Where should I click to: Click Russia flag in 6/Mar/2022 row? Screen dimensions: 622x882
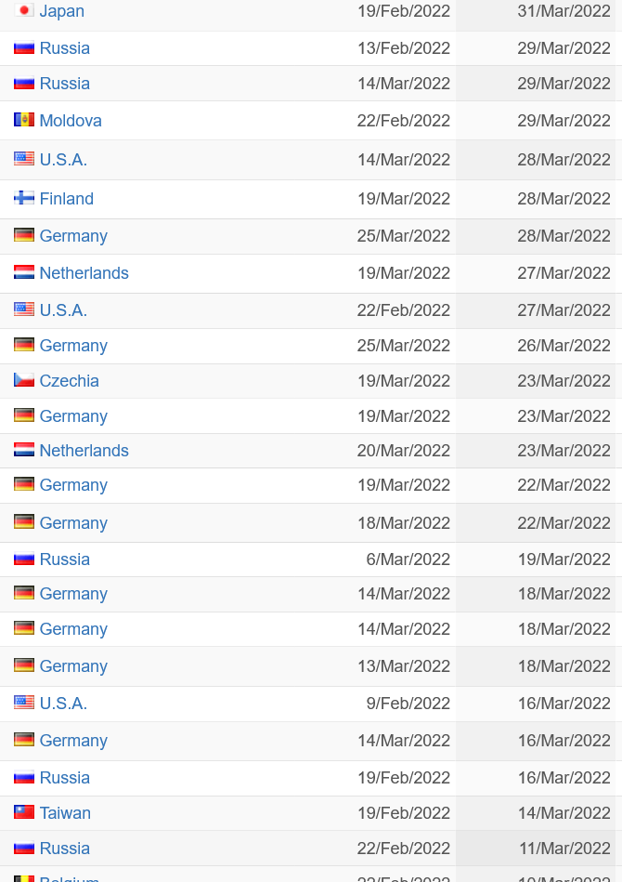point(24,558)
